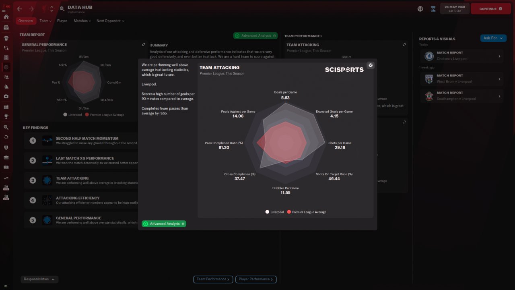Open the Responsibilities dropdown
Screen dimensions: 515x290
coord(39,279)
